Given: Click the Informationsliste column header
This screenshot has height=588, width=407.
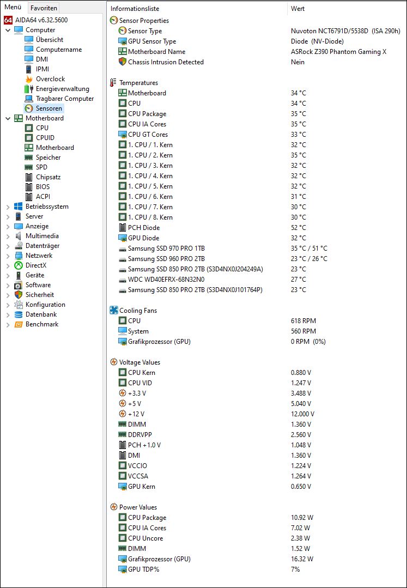Looking at the screenshot, I should click(x=197, y=9).
